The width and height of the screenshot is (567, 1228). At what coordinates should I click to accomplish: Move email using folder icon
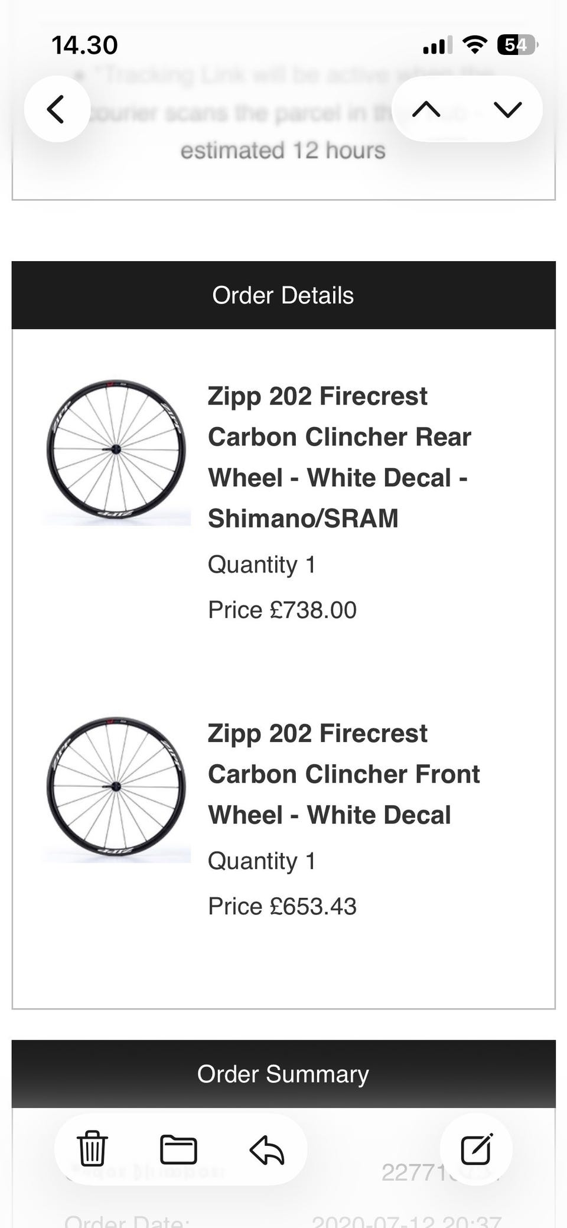(x=178, y=1149)
